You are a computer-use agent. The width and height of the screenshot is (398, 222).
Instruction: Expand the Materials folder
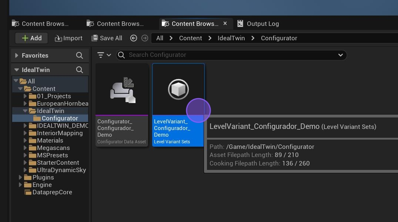pyautogui.click(x=25, y=140)
